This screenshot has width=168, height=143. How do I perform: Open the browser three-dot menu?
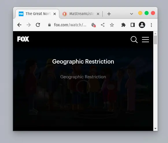click(x=151, y=25)
